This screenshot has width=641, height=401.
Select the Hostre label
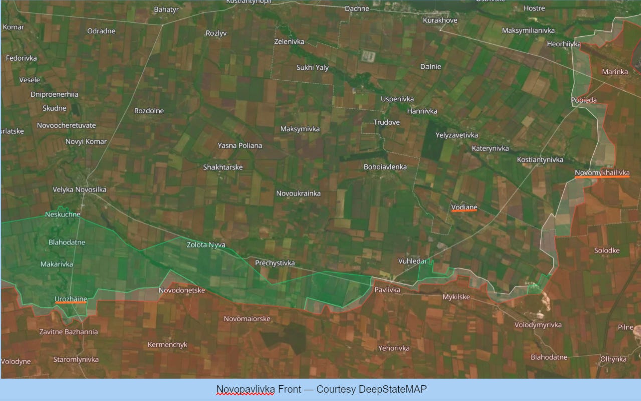(534, 8)
